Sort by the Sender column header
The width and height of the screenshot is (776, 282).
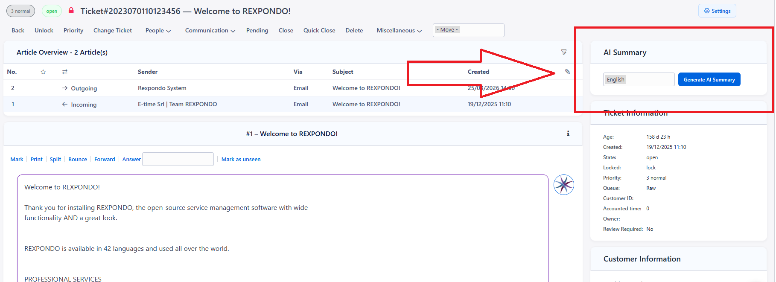[x=148, y=72]
